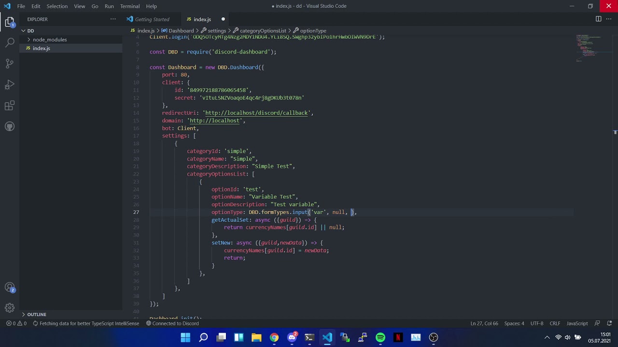Switch to the Getting Started tab
Image resolution: width=618 pixels, height=347 pixels.
click(152, 19)
